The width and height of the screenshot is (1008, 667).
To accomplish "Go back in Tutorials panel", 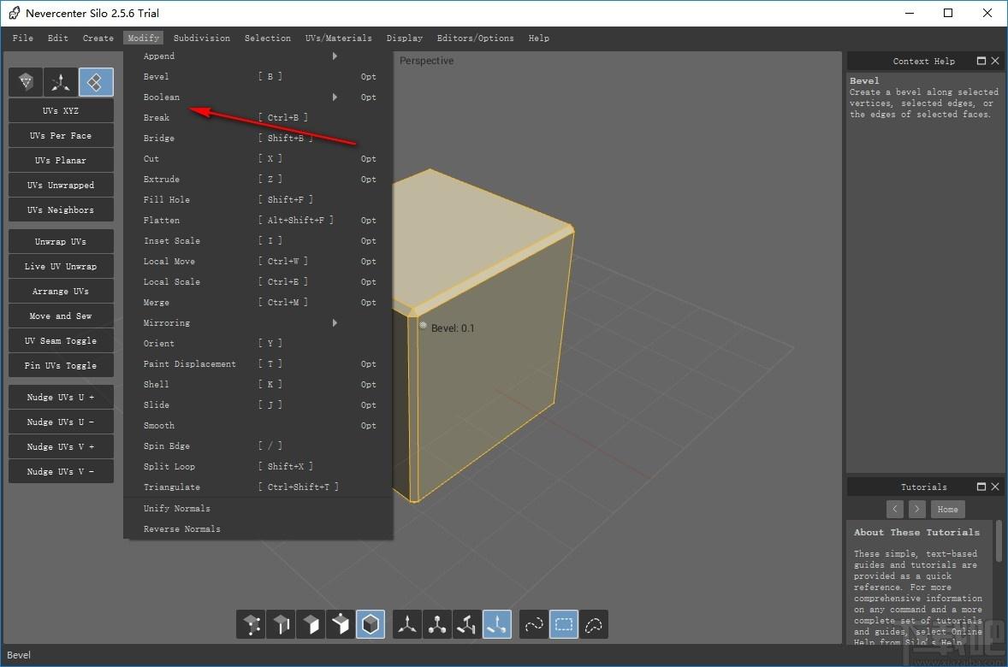I will [895, 509].
